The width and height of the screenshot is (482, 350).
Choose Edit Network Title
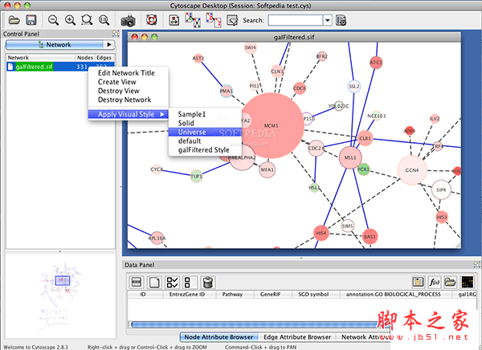click(x=126, y=73)
